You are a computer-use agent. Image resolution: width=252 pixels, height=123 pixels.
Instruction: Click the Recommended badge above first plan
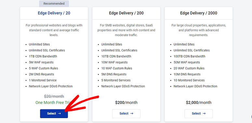point(54,4)
